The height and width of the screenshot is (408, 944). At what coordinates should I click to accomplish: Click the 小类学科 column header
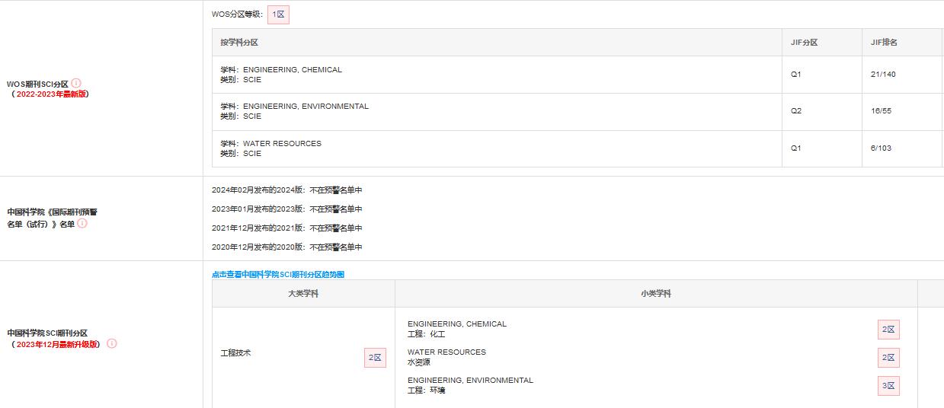tap(656, 294)
